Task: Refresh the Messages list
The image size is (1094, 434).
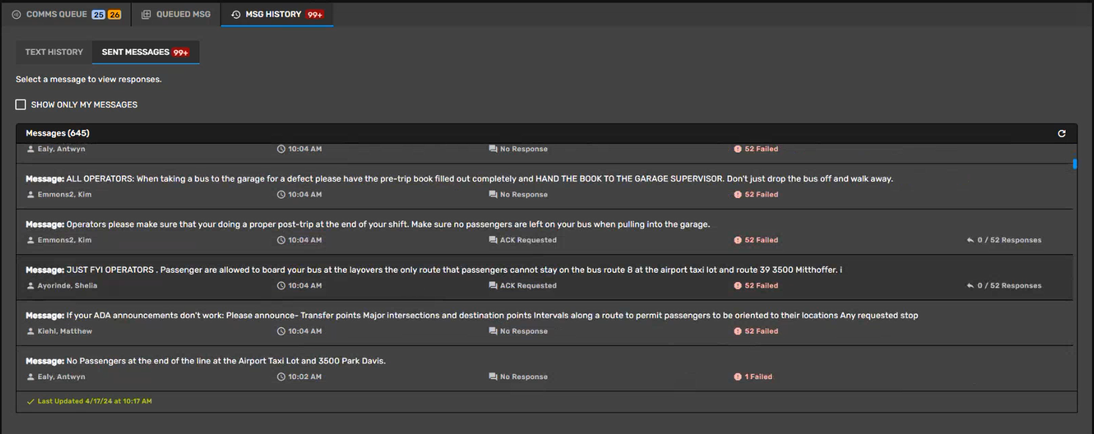Action: point(1061,134)
